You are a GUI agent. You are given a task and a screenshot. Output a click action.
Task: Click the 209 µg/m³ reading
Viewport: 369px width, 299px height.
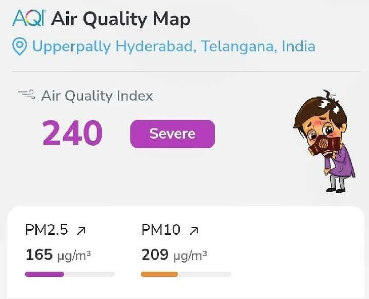(x=174, y=254)
